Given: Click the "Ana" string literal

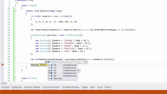Looking at the screenshot, I should [x=67, y=51].
